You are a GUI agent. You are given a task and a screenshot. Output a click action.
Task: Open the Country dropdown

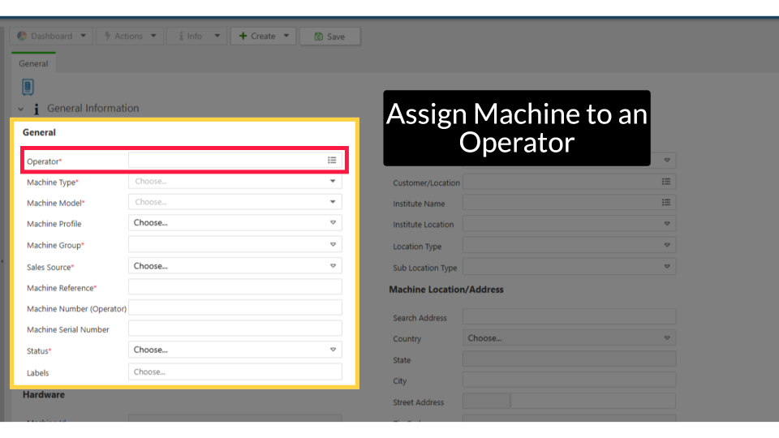[x=569, y=338]
